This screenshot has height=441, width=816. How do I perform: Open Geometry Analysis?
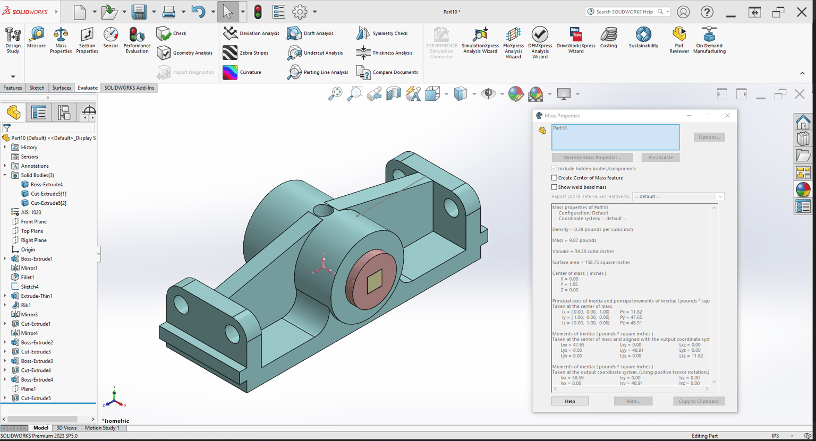tap(185, 53)
